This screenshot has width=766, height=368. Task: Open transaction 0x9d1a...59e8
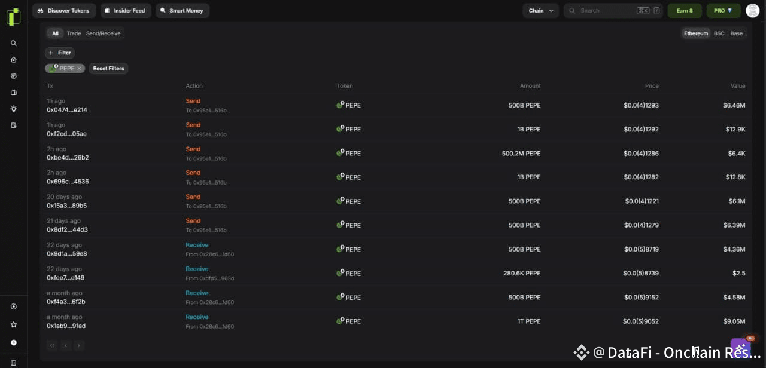67,254
